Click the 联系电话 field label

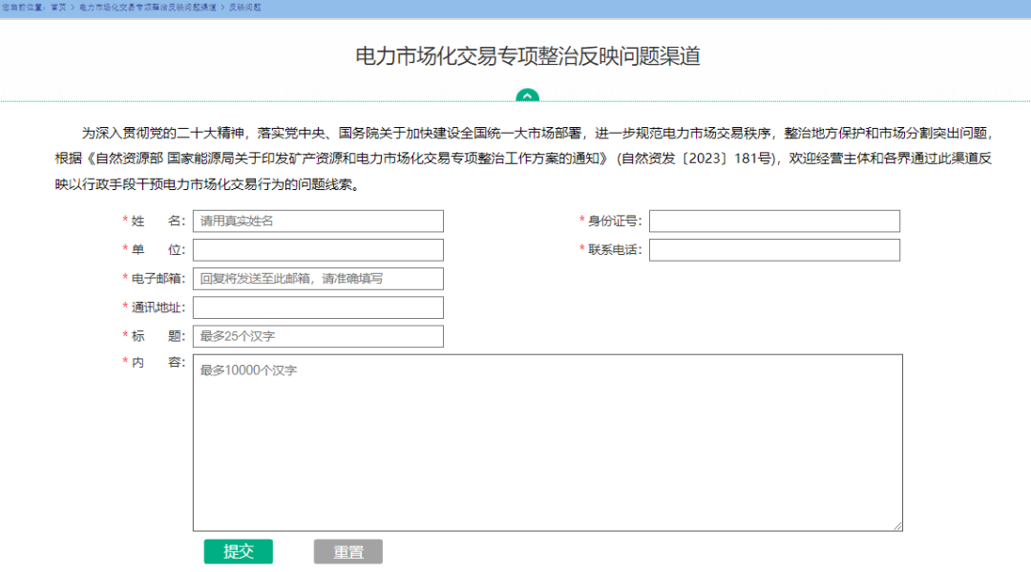coord(614,250)
